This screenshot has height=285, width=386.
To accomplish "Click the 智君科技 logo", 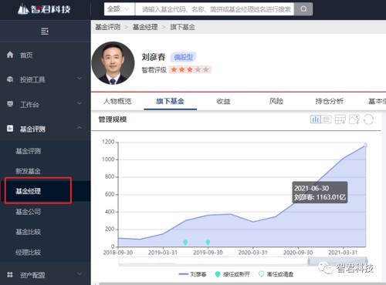I will pyautogui.click(x=44, y=9).
